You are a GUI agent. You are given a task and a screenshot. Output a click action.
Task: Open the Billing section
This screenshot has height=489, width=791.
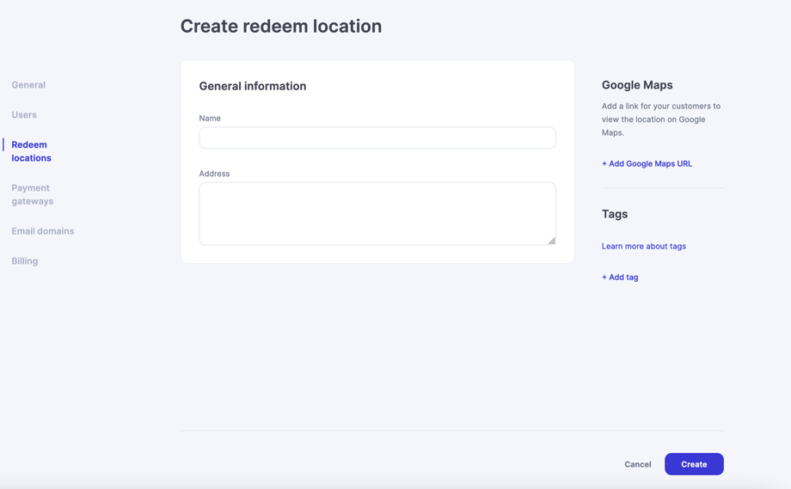25,261
